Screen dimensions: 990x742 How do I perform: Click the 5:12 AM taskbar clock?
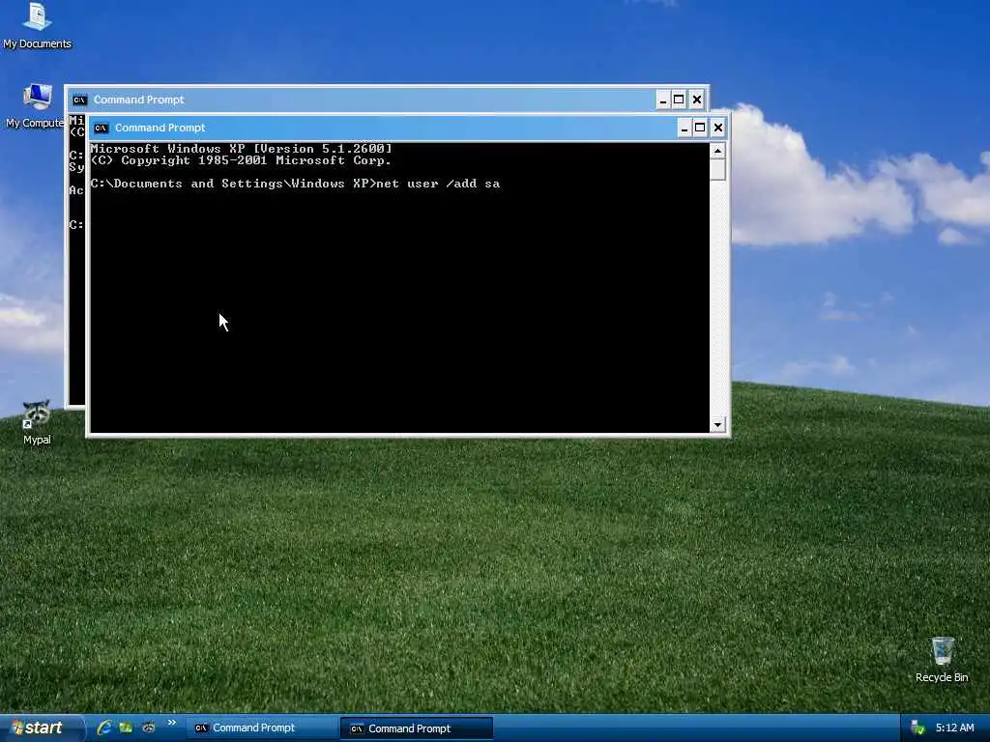tap(954, 728)
